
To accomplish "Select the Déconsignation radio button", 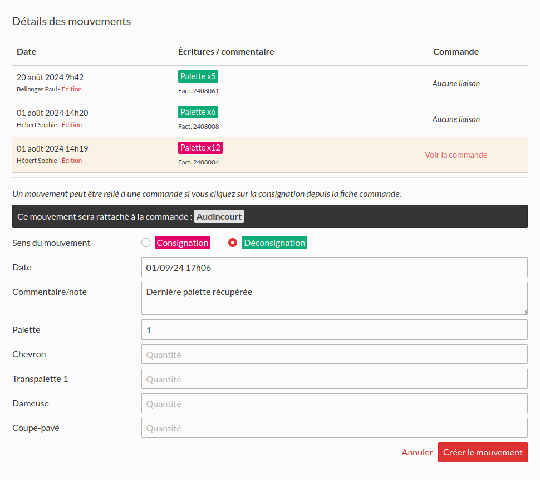I will coord(233,243).
